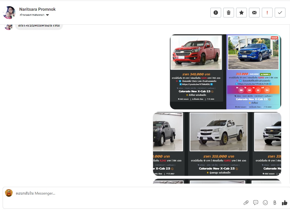Open Naritsara Promnok's profile name

tap(38, 9)
